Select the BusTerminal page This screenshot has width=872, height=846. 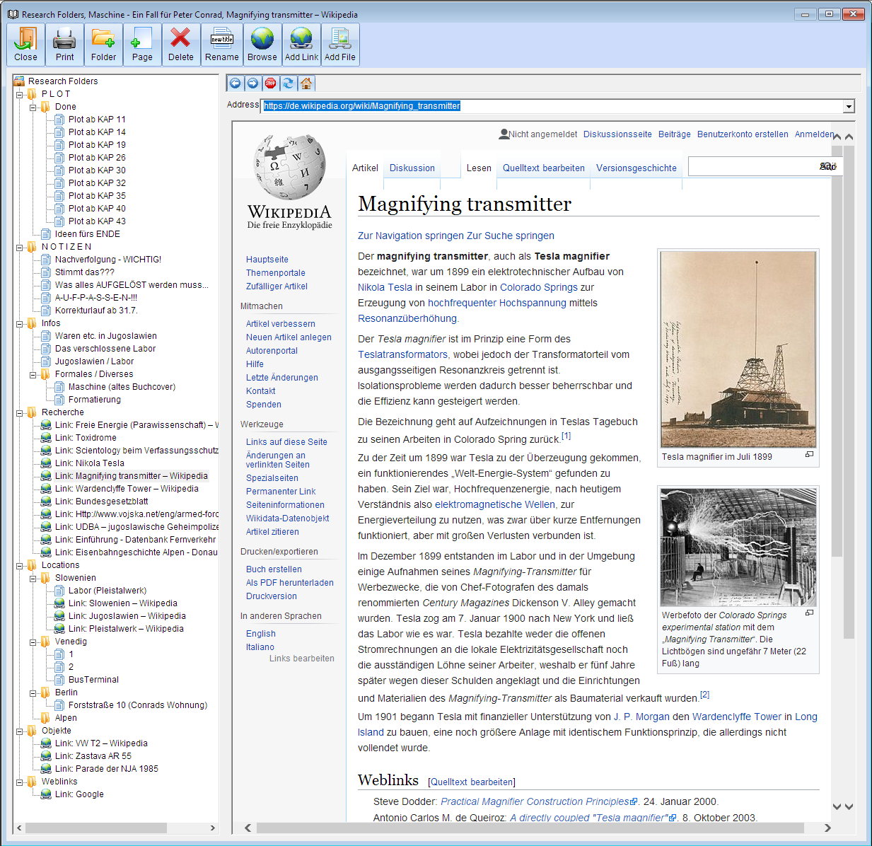click(x=93, y=680)
